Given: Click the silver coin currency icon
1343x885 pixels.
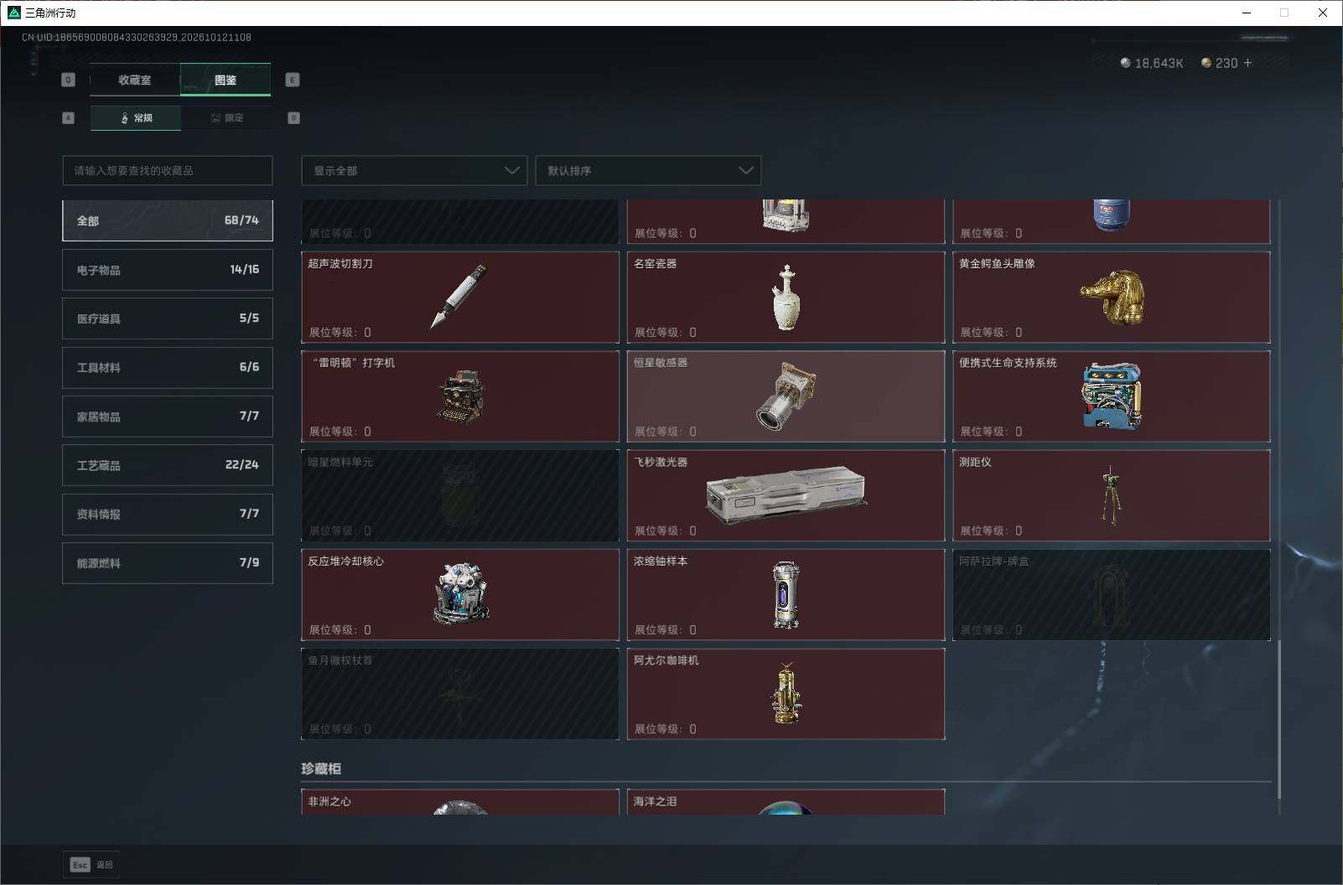Looking at the screenshot, I should 1126,63.
